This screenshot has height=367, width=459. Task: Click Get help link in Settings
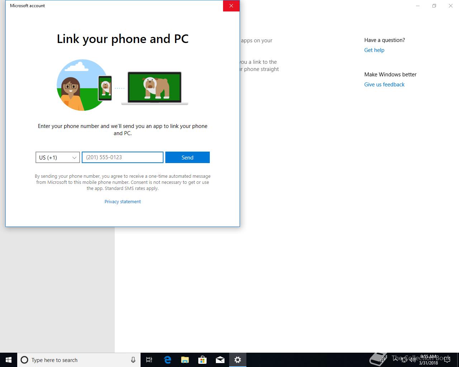(374, 50)
